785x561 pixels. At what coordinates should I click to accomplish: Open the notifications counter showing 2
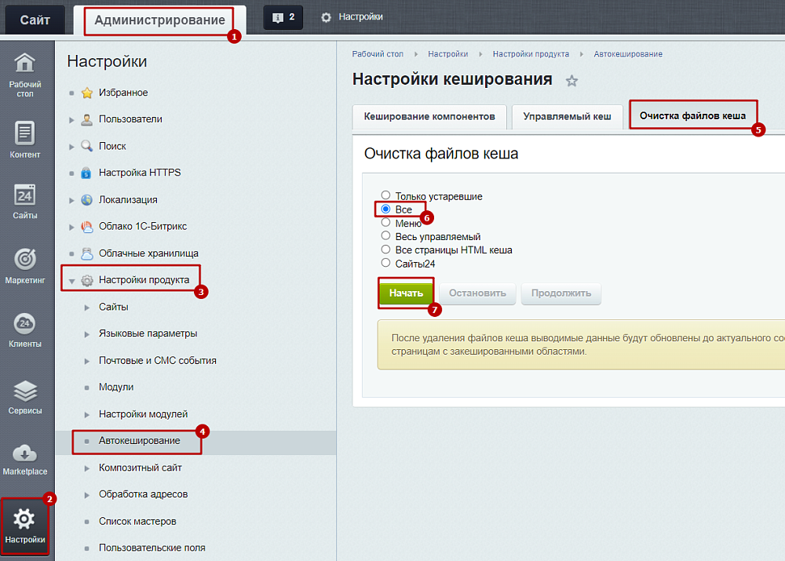283,17
